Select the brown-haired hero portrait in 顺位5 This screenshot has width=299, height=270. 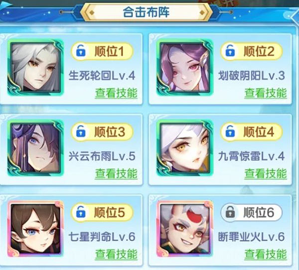(x=35, y=229)
